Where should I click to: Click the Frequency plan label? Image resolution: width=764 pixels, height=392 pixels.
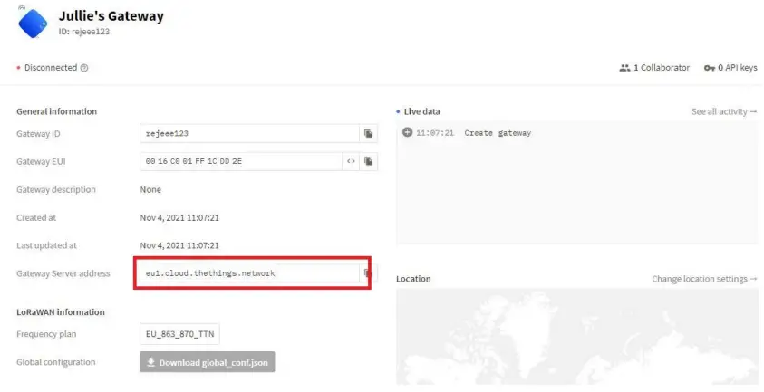coord(46,334)
